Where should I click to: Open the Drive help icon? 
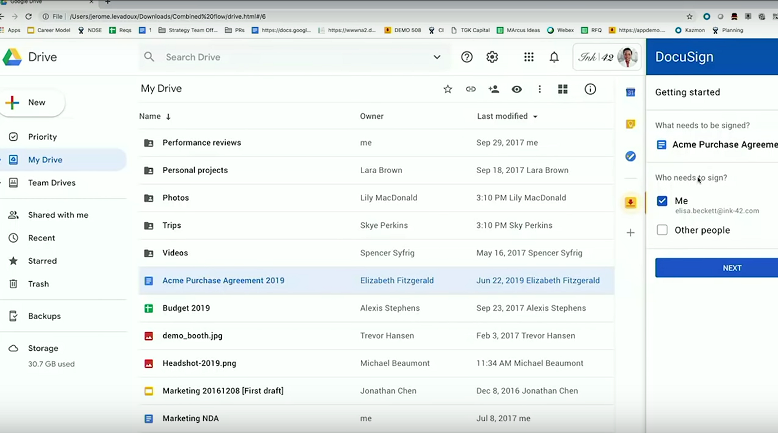coord(467,57)
